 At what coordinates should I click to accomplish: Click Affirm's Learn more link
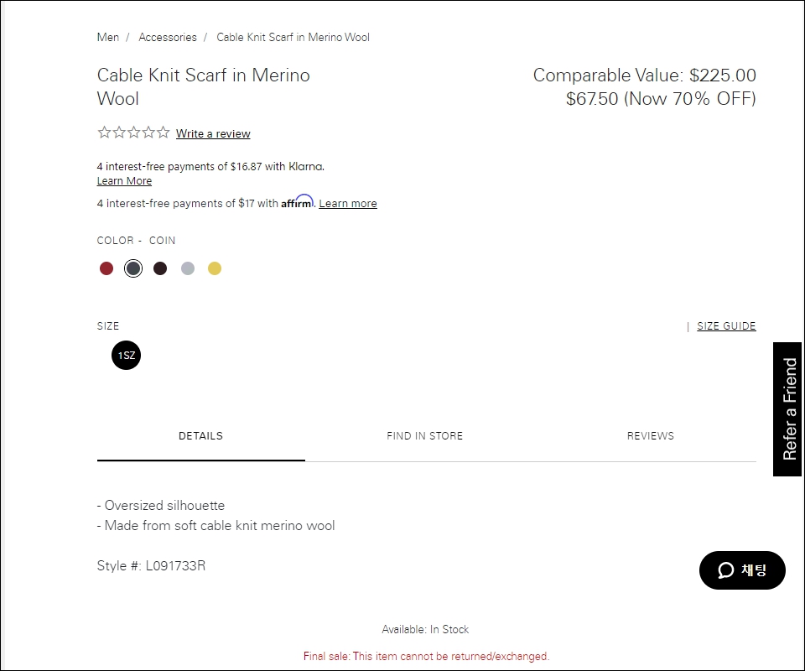pyautogui.click(x=348, y=204)
